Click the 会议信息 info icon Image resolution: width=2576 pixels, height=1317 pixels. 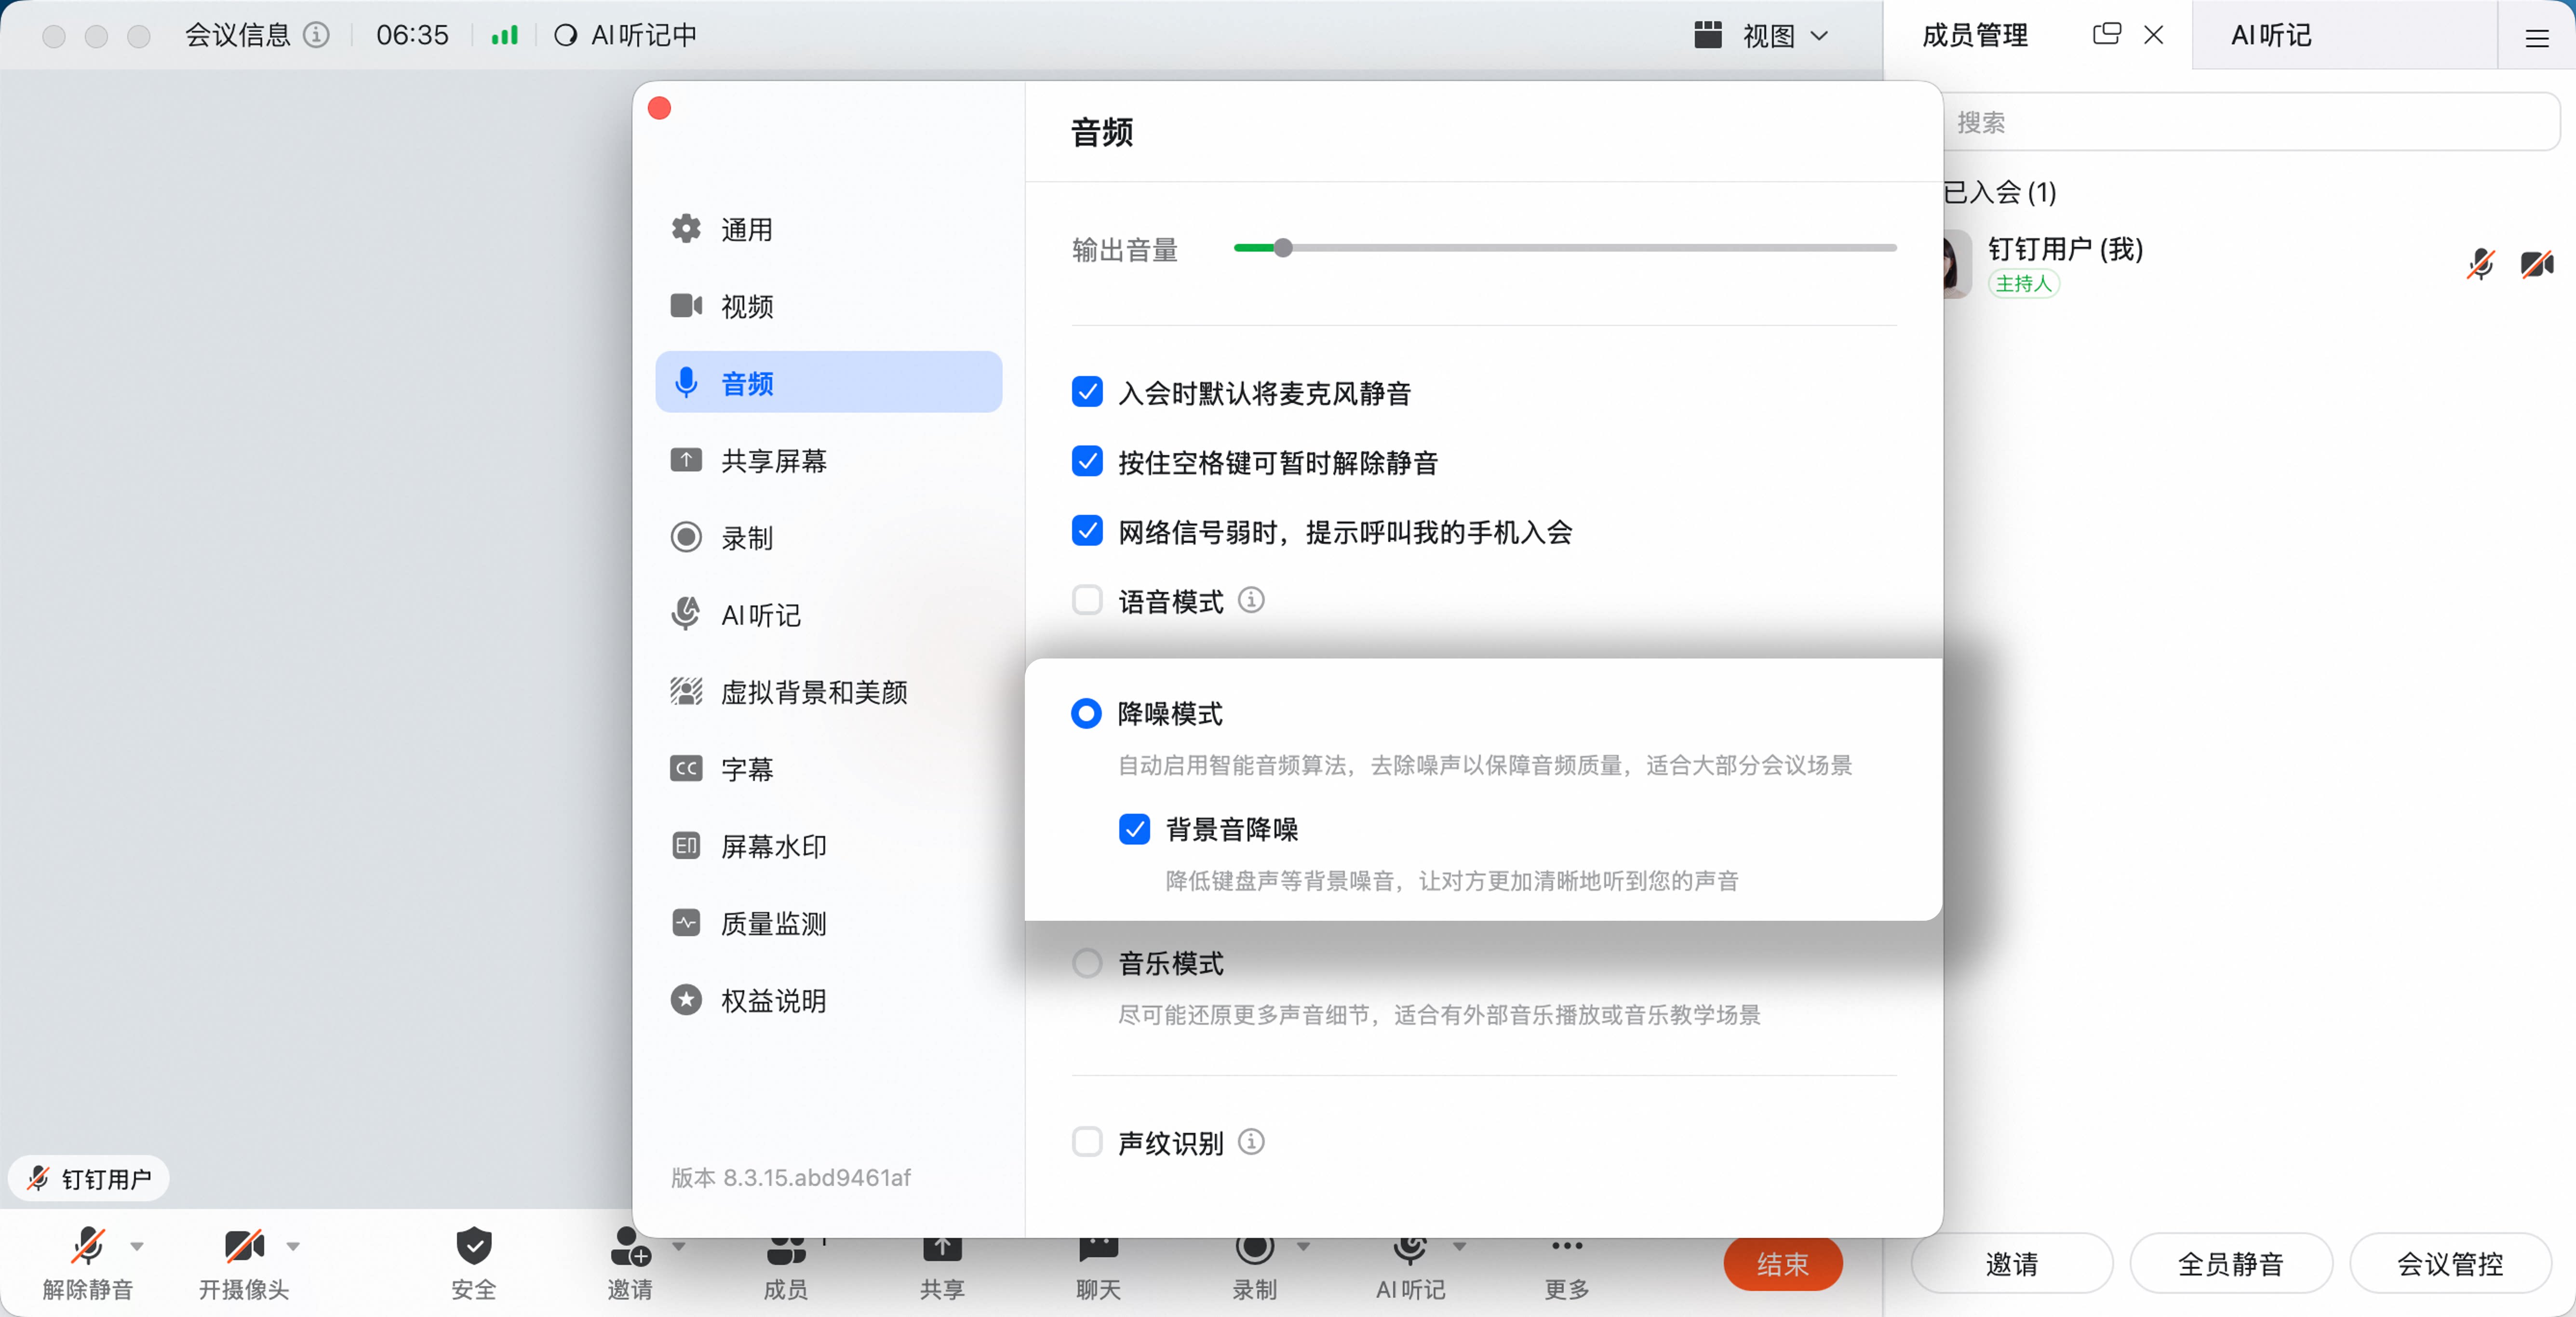[x=317, y=35]
